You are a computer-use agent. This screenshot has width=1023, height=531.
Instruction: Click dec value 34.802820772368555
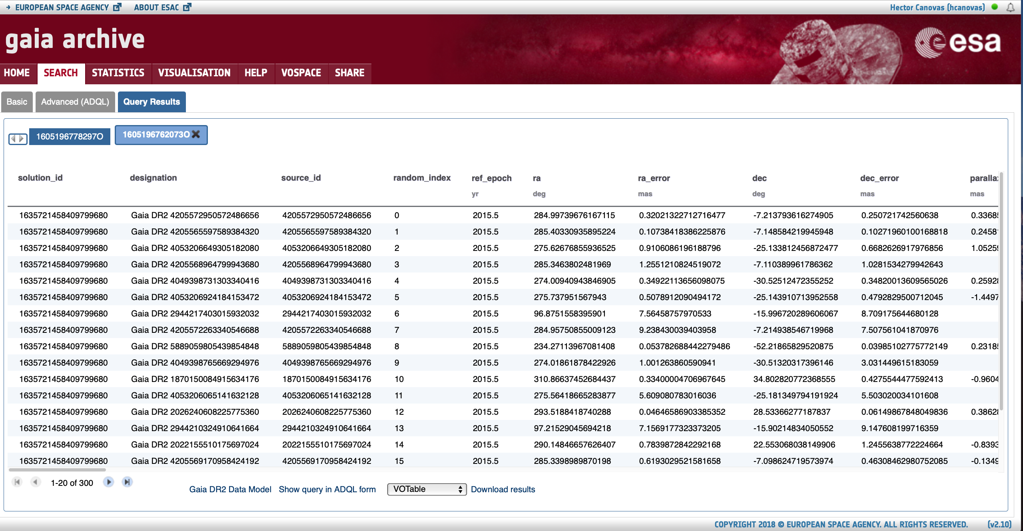coord(794,379)
